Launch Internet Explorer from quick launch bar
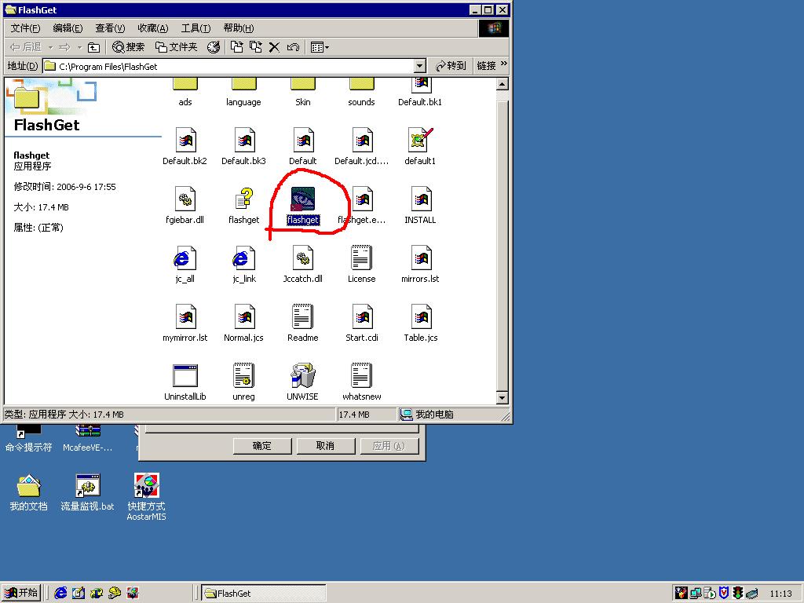The height and width of the screenshot is (603, 804). click(60, 593)
